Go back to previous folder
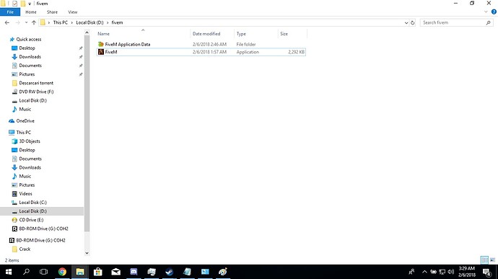 [x=7, y=22]
